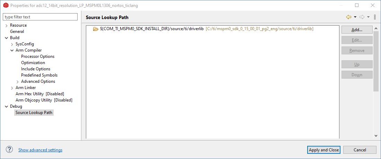Open the Include Options page
381x159 pixels.
point(35,69)
